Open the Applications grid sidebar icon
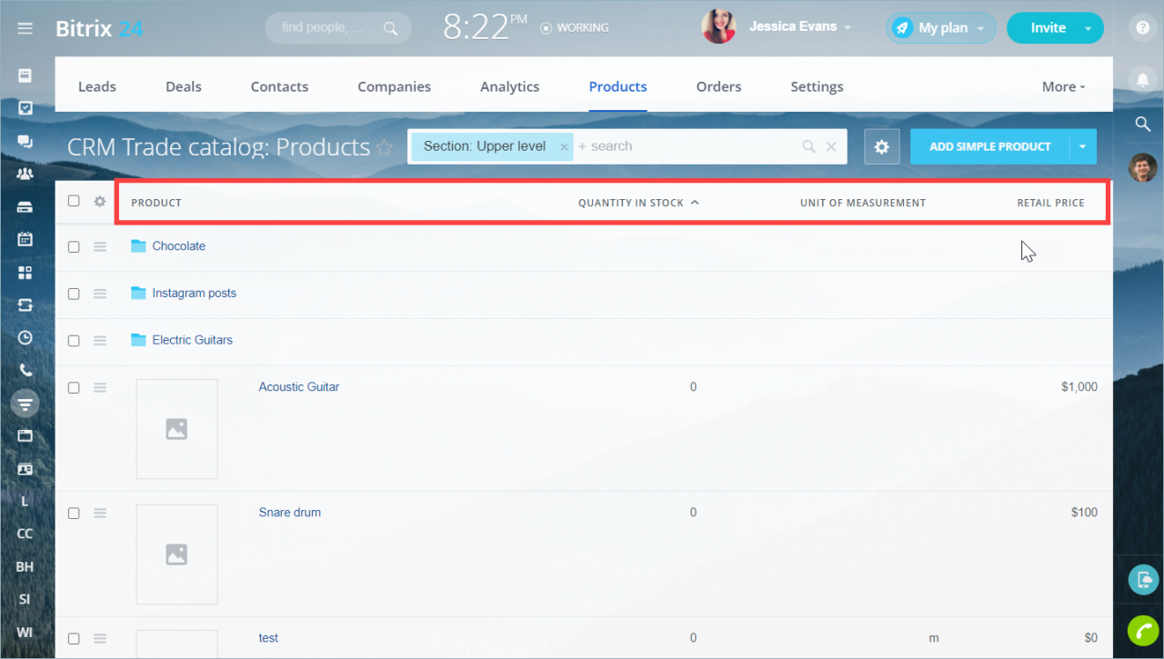The height and width of the screenshot is (659, 1164). pos(25,272)
